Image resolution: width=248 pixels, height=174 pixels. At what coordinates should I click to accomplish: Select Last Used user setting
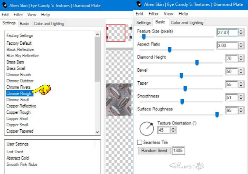pos(15,152)
